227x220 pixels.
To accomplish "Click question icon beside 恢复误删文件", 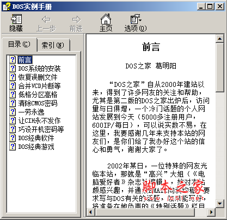I will 13,77.
